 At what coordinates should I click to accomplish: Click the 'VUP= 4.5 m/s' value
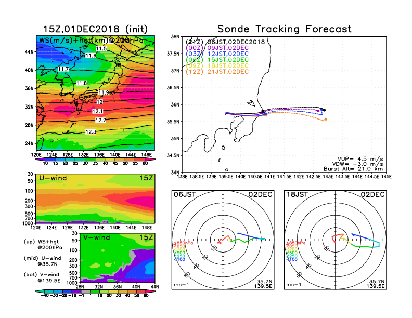(x=360, y=159)
